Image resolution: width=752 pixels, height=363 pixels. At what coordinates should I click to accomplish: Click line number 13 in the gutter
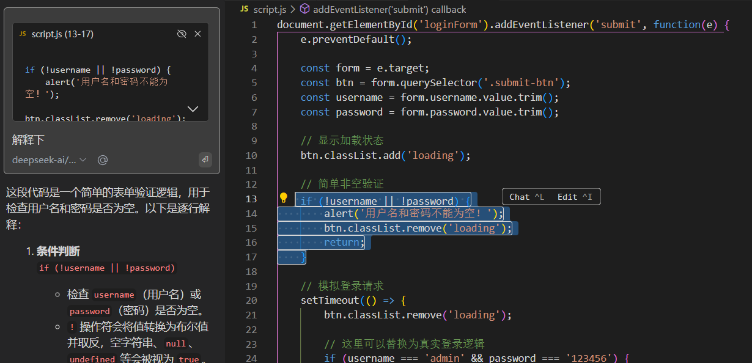click(251, 199)
